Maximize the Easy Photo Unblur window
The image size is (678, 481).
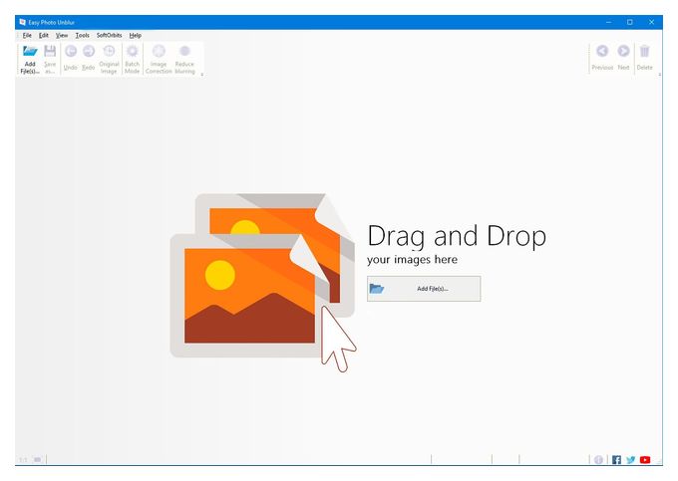630,22
